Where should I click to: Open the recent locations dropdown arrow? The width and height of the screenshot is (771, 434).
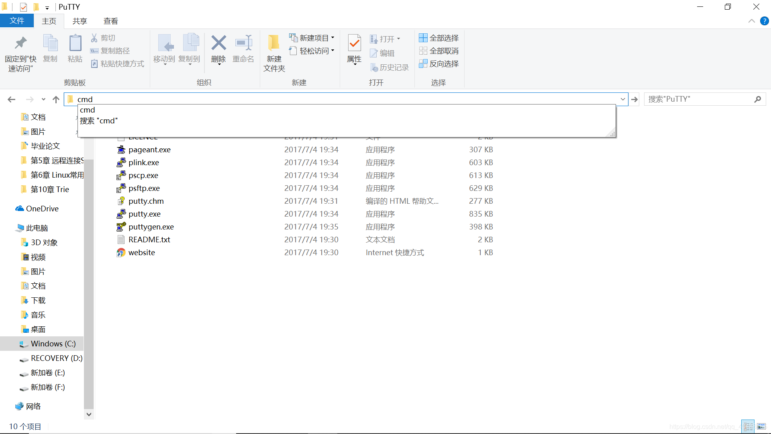[x=43, y=99]
